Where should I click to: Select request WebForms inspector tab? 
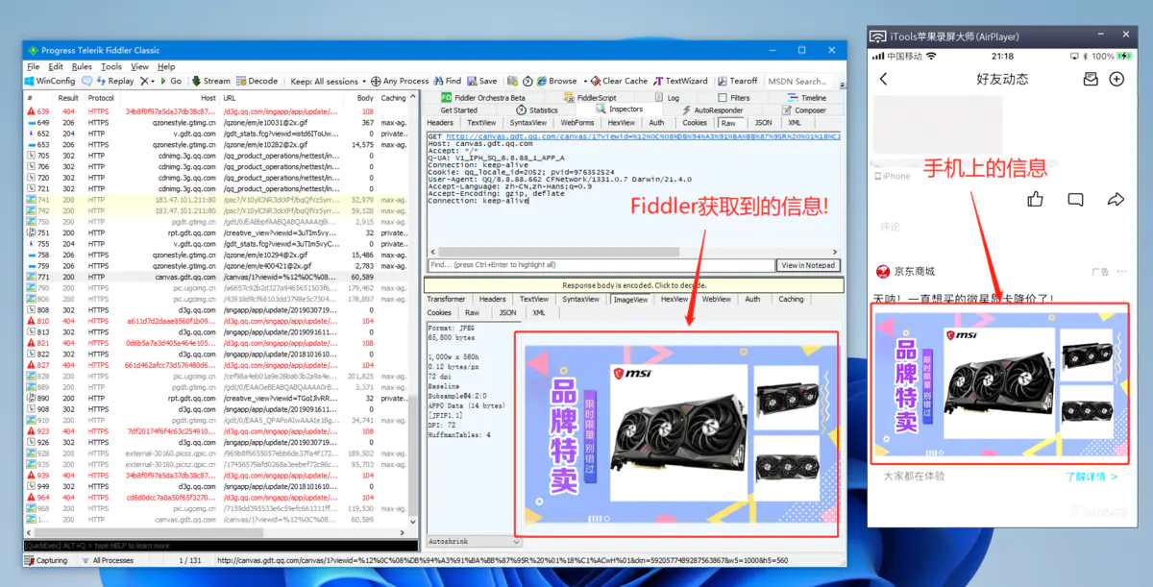click(577, 123)
